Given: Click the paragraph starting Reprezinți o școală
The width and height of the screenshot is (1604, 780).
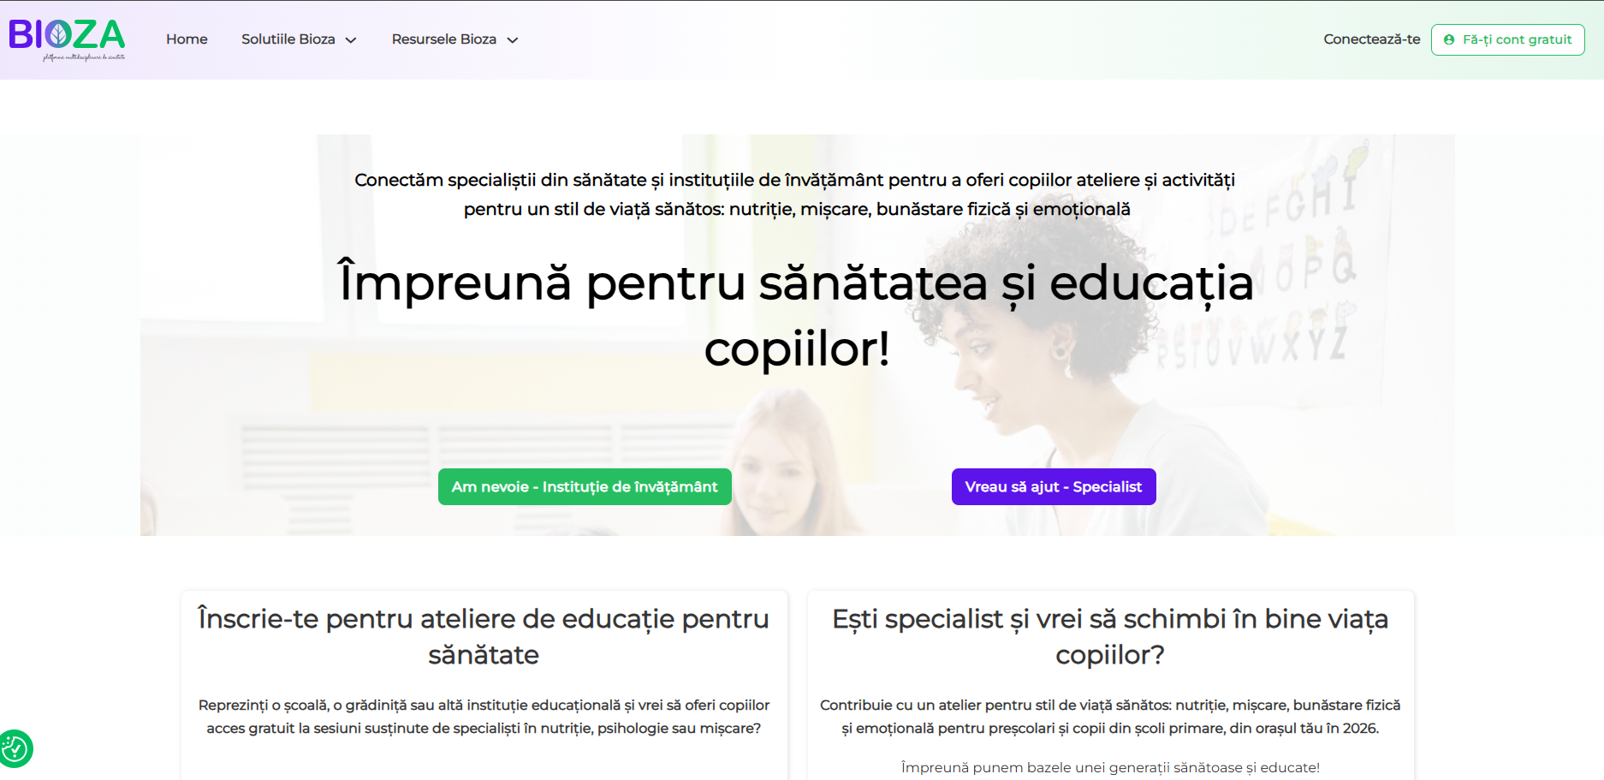Looking at the screenshot, I should 484,717.
